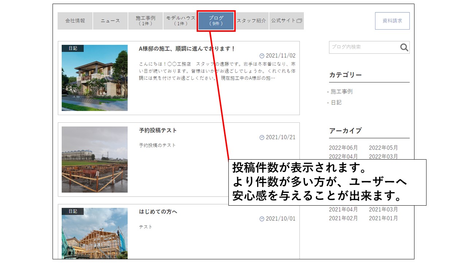
Task: Filter by the 日記 category link
Action: (x=336, y=103)
